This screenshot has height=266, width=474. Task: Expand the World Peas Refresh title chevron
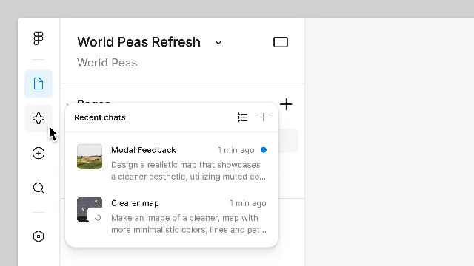point(218,43)
